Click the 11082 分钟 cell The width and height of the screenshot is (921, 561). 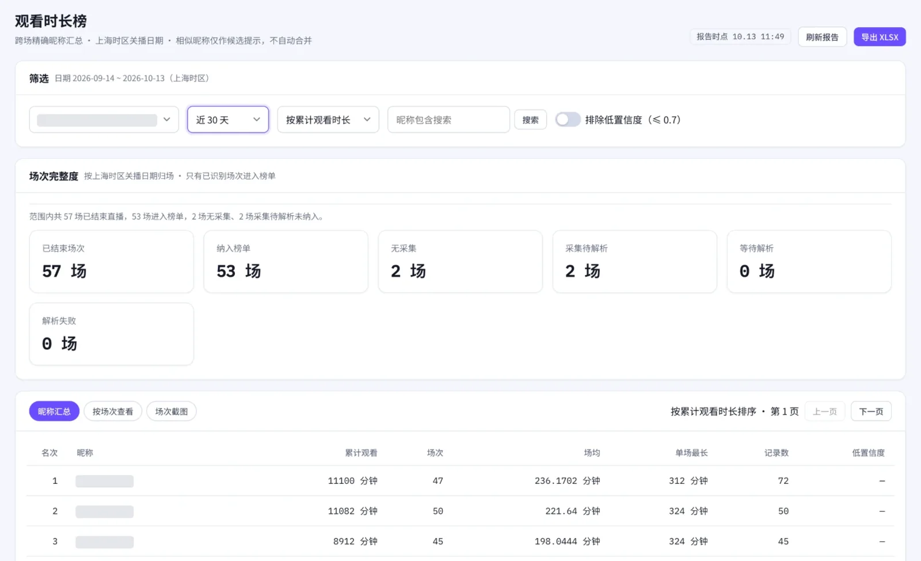[352, 511]
